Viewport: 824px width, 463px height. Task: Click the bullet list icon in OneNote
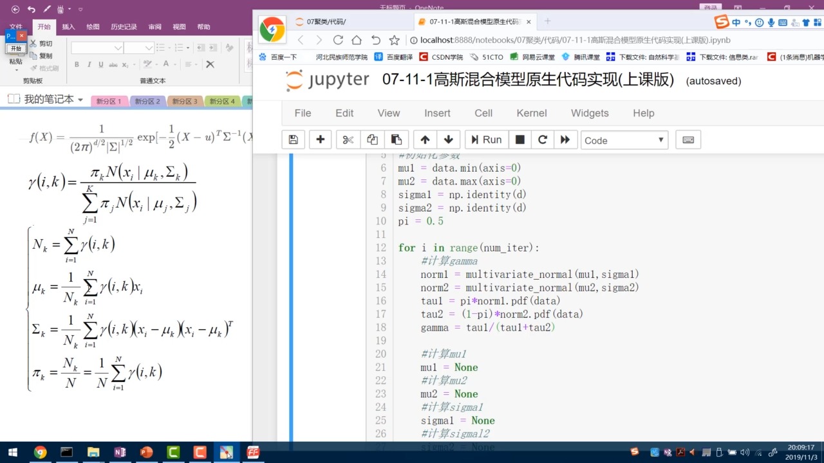(161, 48)
